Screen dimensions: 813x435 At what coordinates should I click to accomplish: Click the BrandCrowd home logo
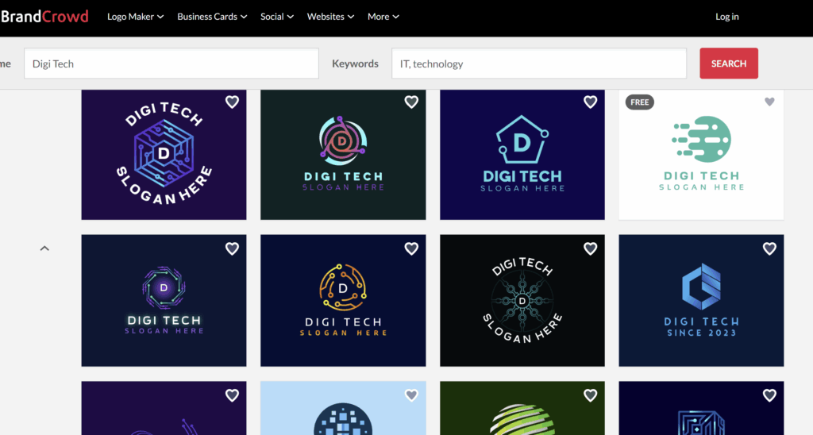coord(44,17)
